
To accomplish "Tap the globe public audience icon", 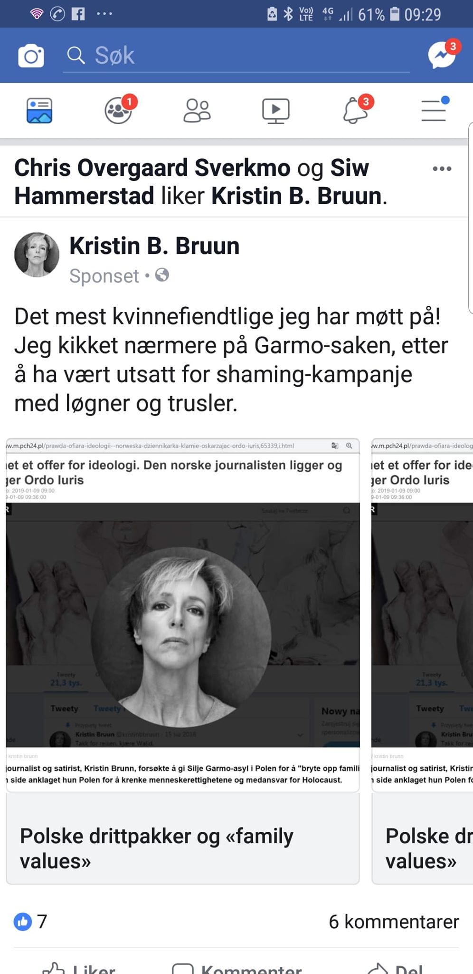I will tap(162, 275).
